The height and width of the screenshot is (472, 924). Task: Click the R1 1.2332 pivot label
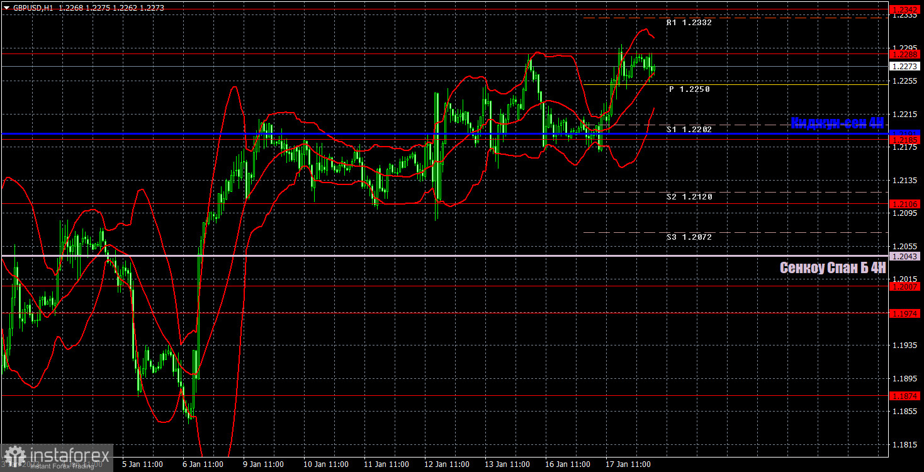pos(689,23)
